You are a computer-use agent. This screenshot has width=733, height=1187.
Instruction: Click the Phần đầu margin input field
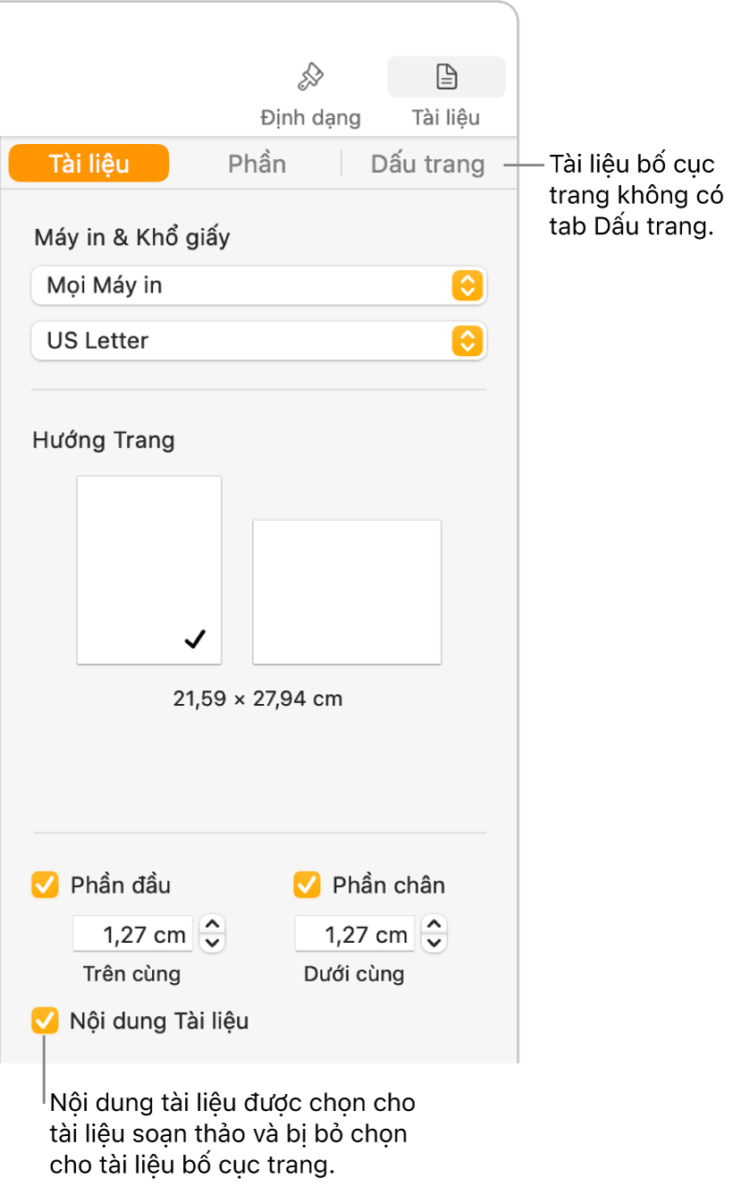click(132, 936)
